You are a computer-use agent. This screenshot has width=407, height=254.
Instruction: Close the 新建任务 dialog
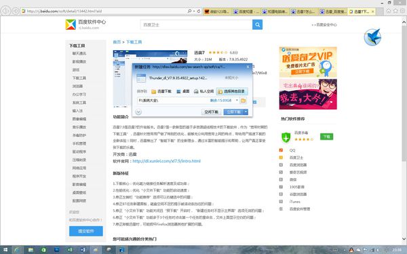tap(248, 66)
